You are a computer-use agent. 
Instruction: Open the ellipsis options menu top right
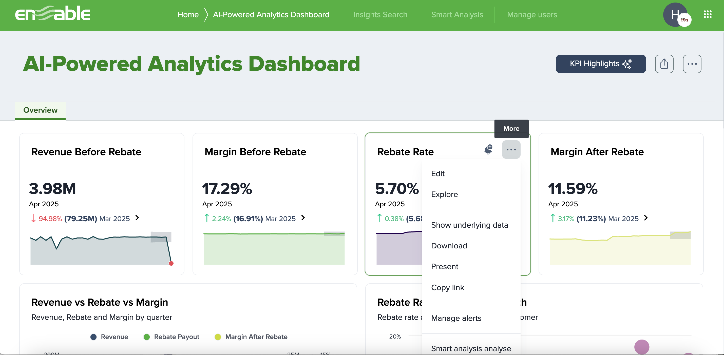coord(692,64)
